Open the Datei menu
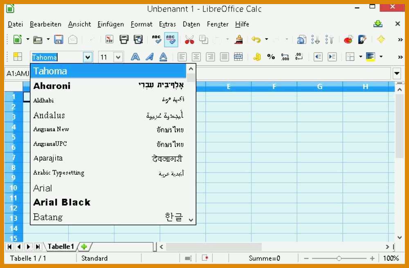The height and width of the screenshot is (268, 409). (16, 24)
